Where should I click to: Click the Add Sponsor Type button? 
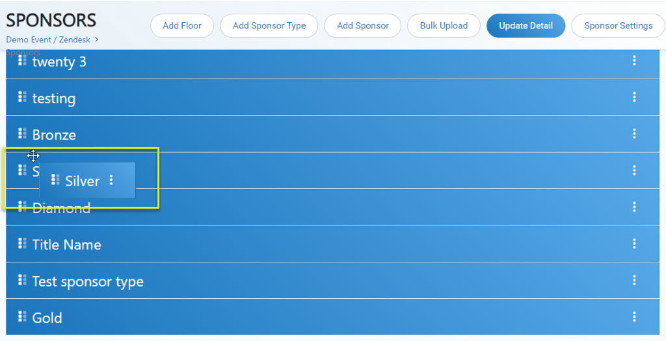click(x=269, y=25)
